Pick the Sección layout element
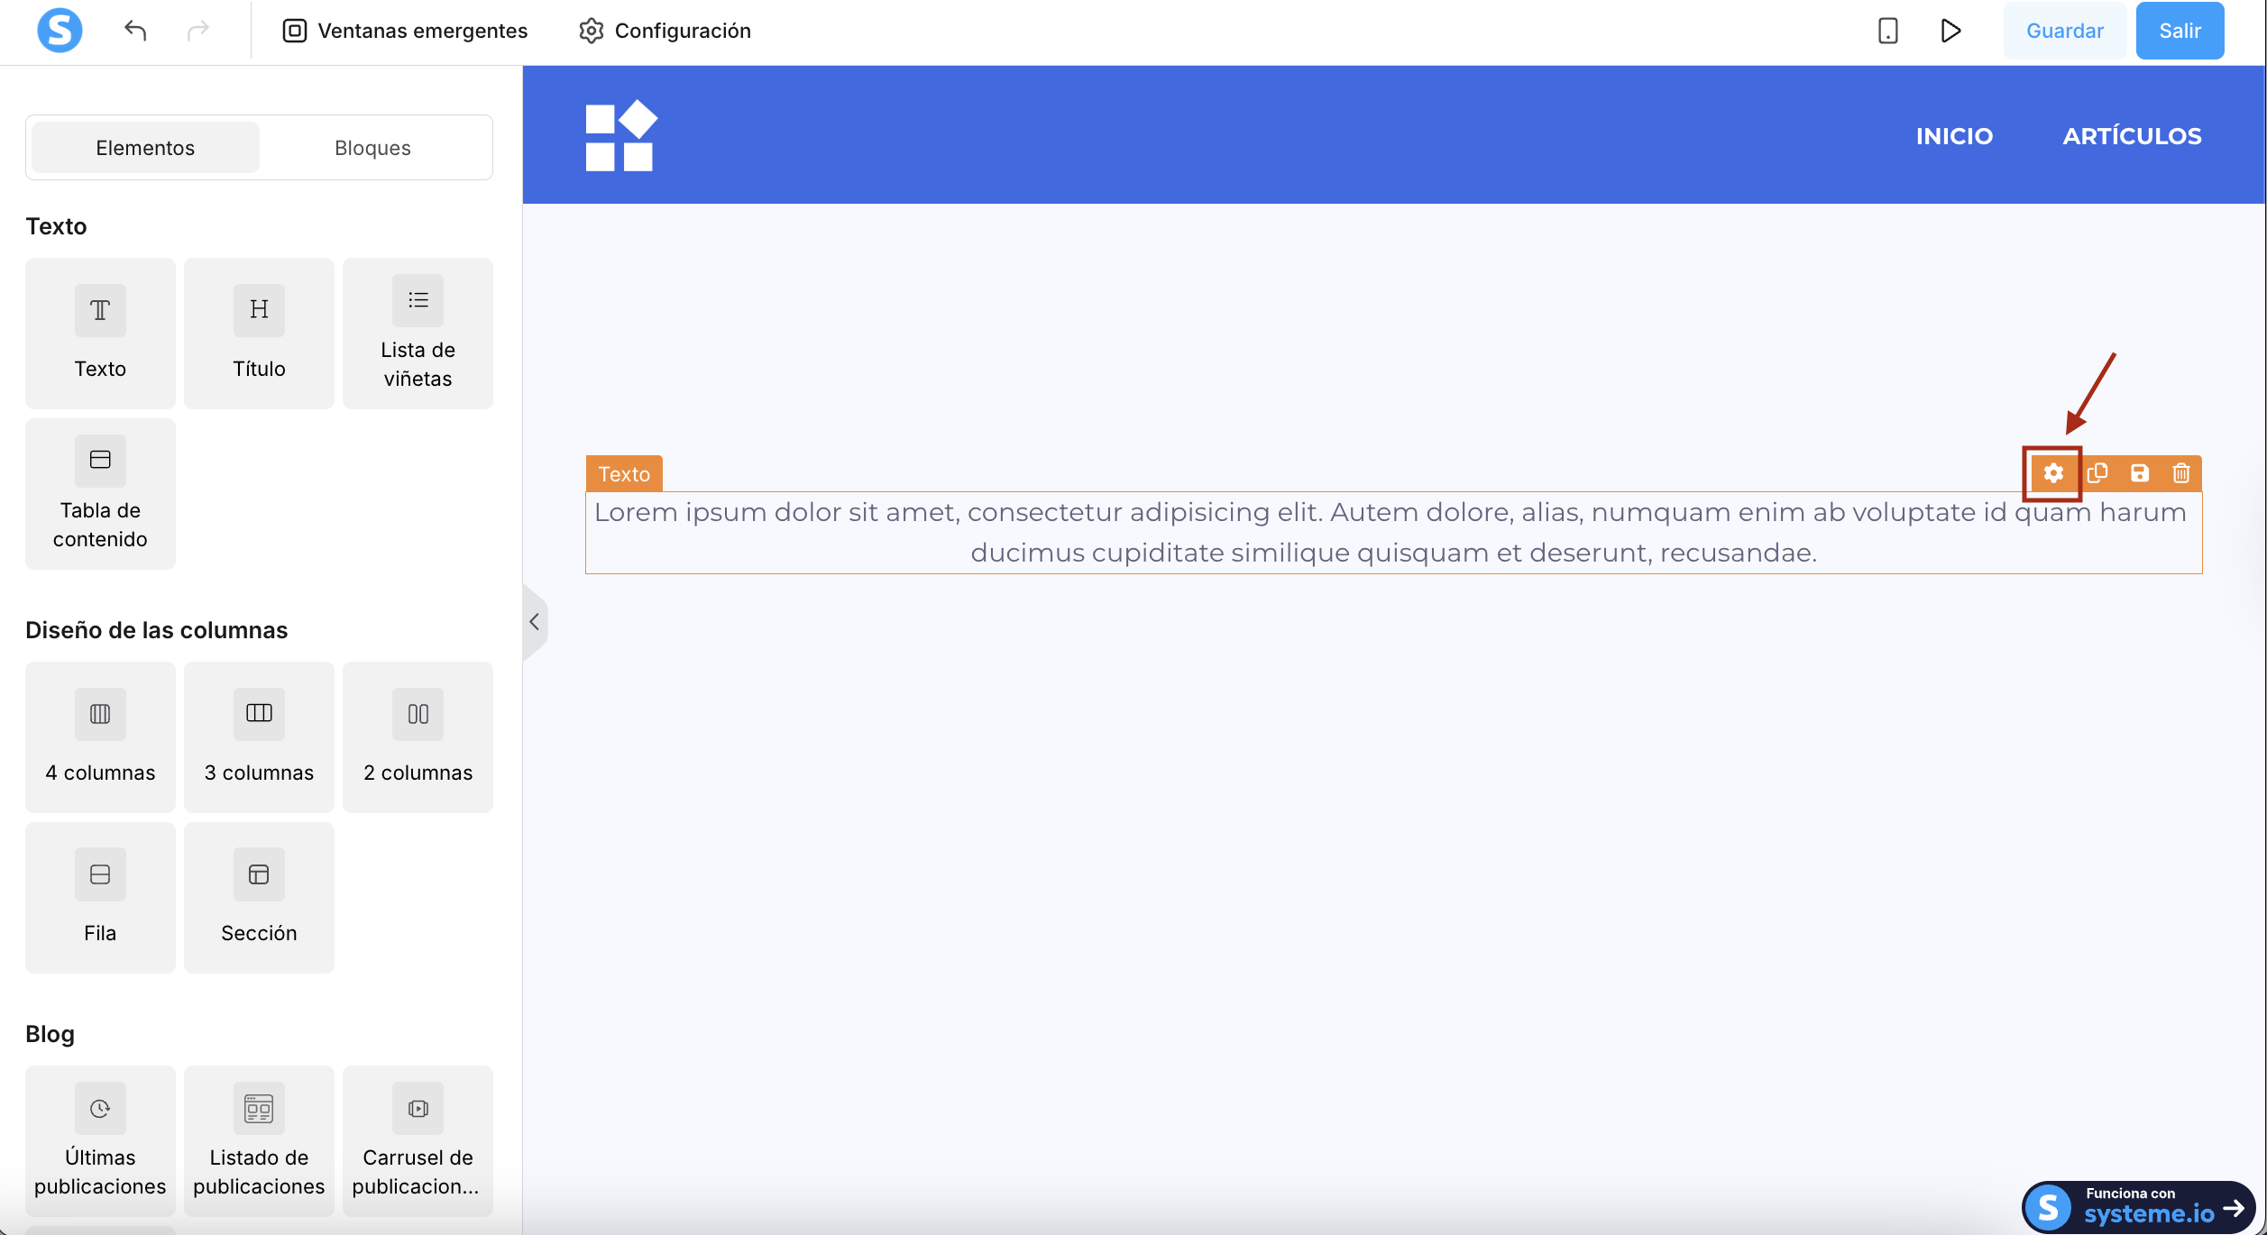Screen dimensions: 2267x1235 (x=259, y=897)
